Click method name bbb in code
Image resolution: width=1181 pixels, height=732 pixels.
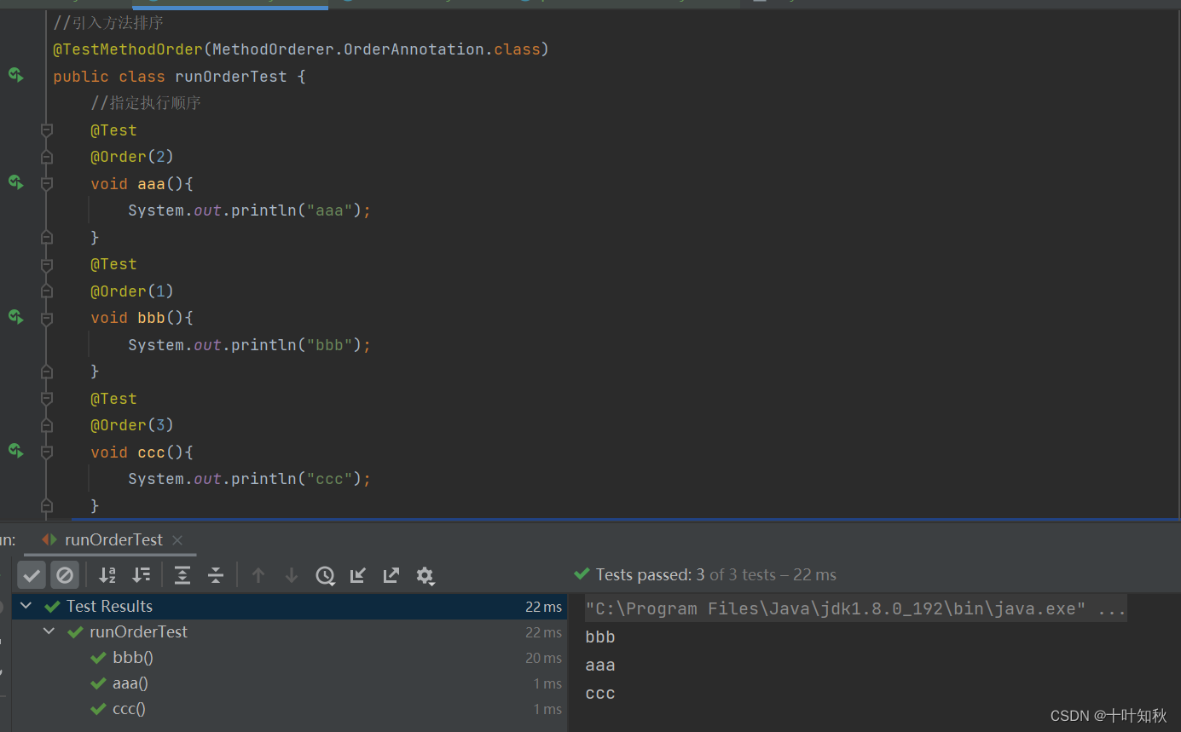tap(151, 318)
